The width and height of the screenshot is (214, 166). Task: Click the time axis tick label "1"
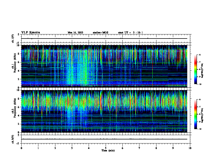click(x=38, y=148)
